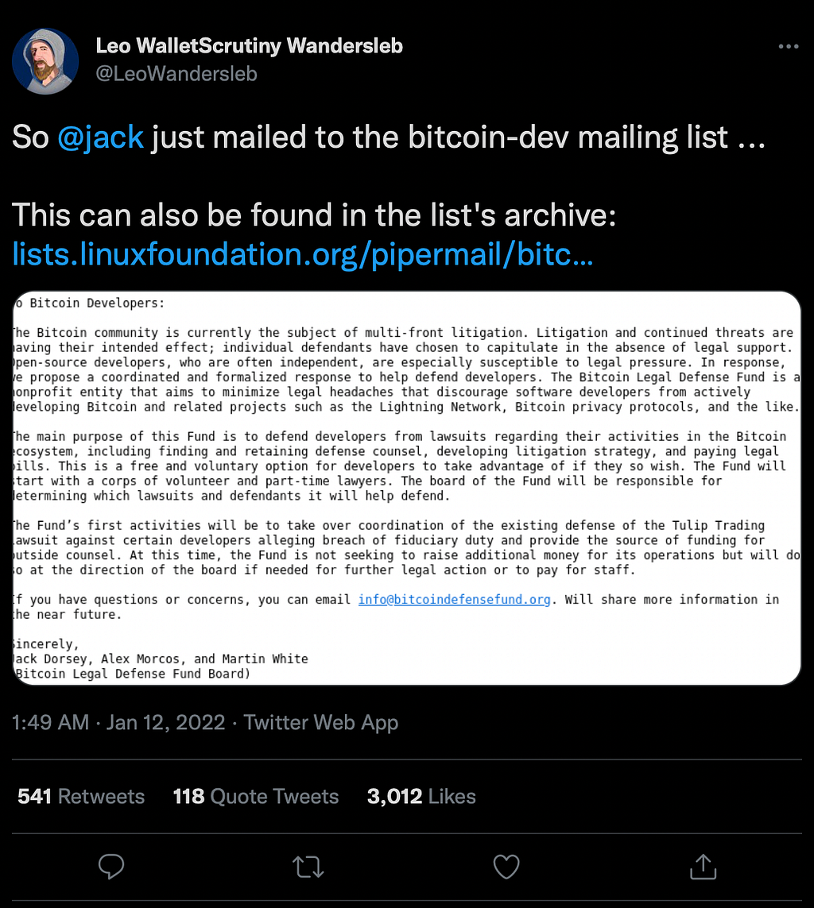Click the Reply speech bubble icon
Screen dimensions: 814x908
click(111, 867)
